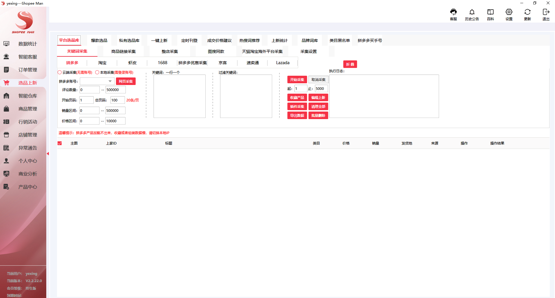Focus the 过滤关键词 text area
555x298 pixels.
click(246, 96)
